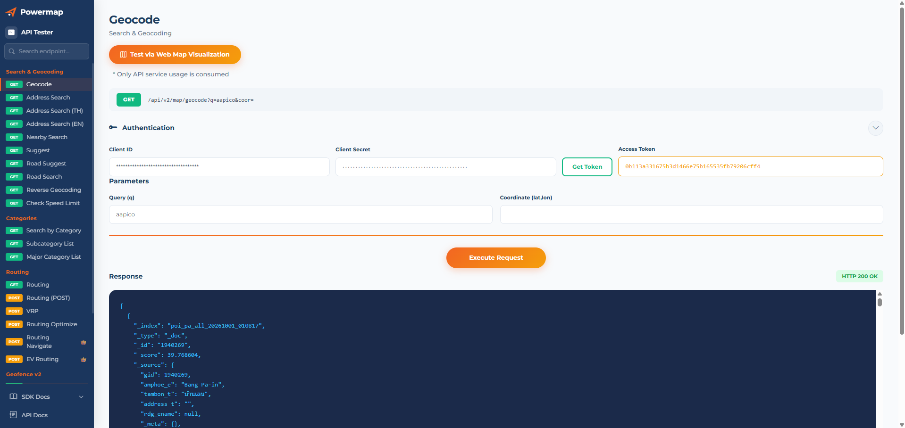Click the response panel scrollbar thumb
905x428 pixels.
[880, 302]
